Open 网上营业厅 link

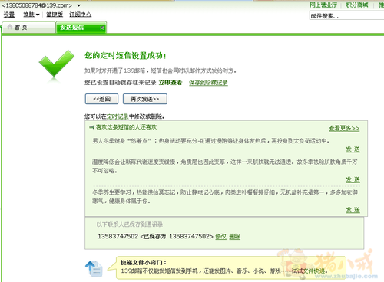pos(323,5)
